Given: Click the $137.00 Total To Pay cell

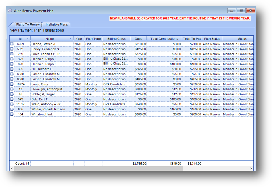Looking at the screenshot, I should 192,94.
